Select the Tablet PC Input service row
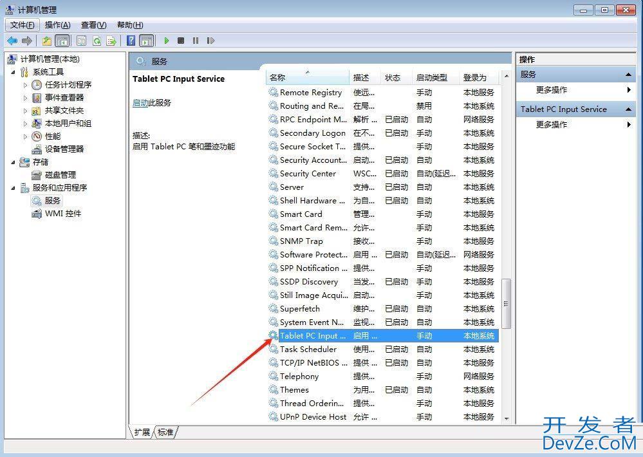 383,335
